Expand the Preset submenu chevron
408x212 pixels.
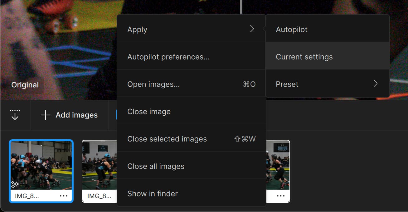[375, 83]
